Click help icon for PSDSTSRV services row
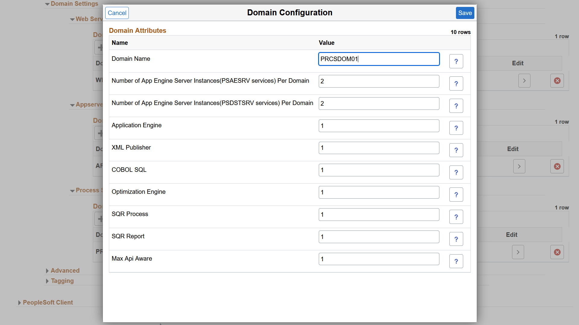The width and height of the screenshot is (579, 325). coord(456,106)
